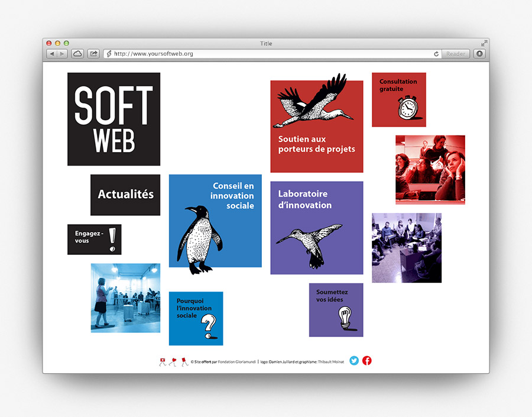This screenshot has height=417, width=532.
Task: Click the iCloud tabs button in the toolbar
Action: tap(77, 54)
